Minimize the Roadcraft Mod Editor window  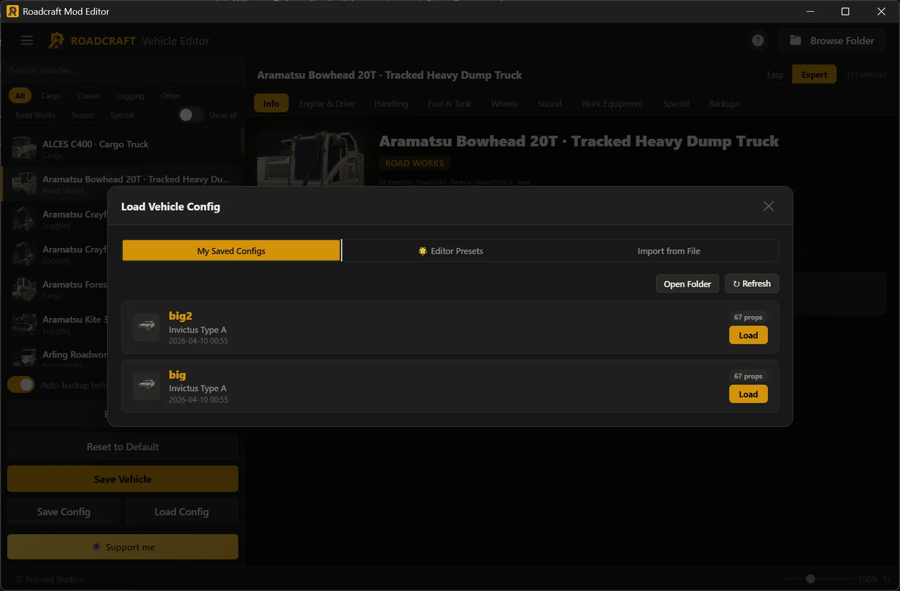tap(810, 11)
